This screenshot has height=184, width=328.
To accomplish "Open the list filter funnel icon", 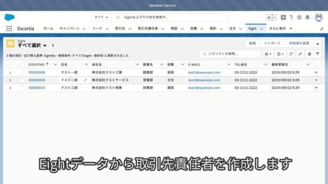I will coord(317,54).
